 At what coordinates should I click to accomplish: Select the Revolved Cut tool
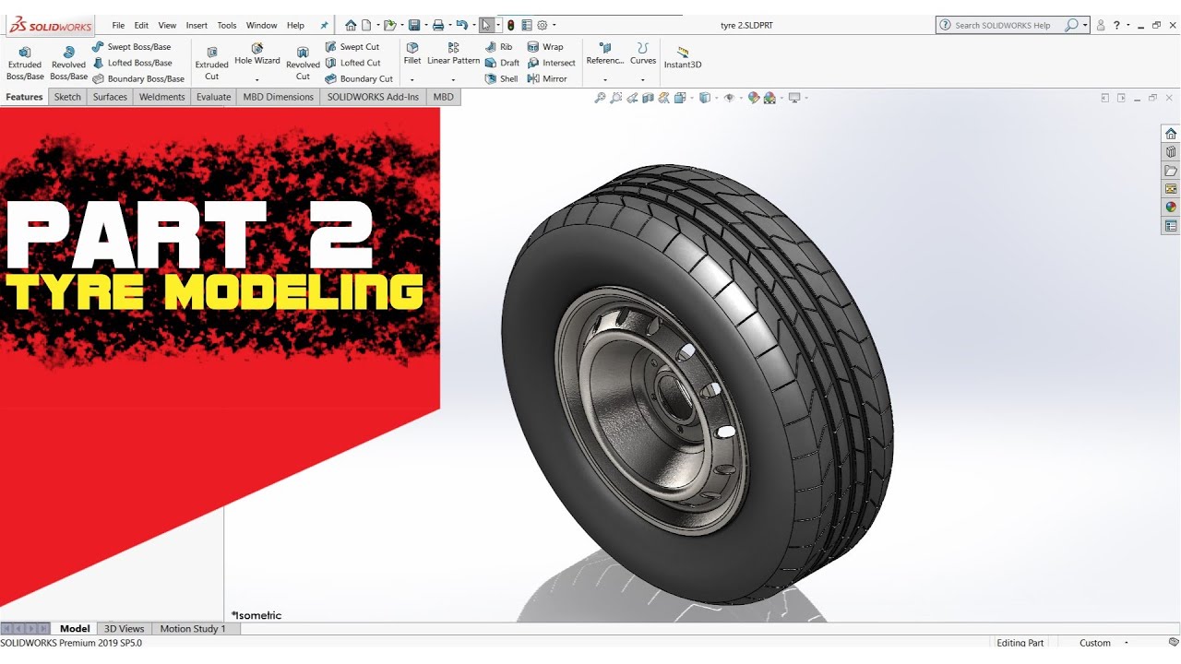tap(303, 64)
